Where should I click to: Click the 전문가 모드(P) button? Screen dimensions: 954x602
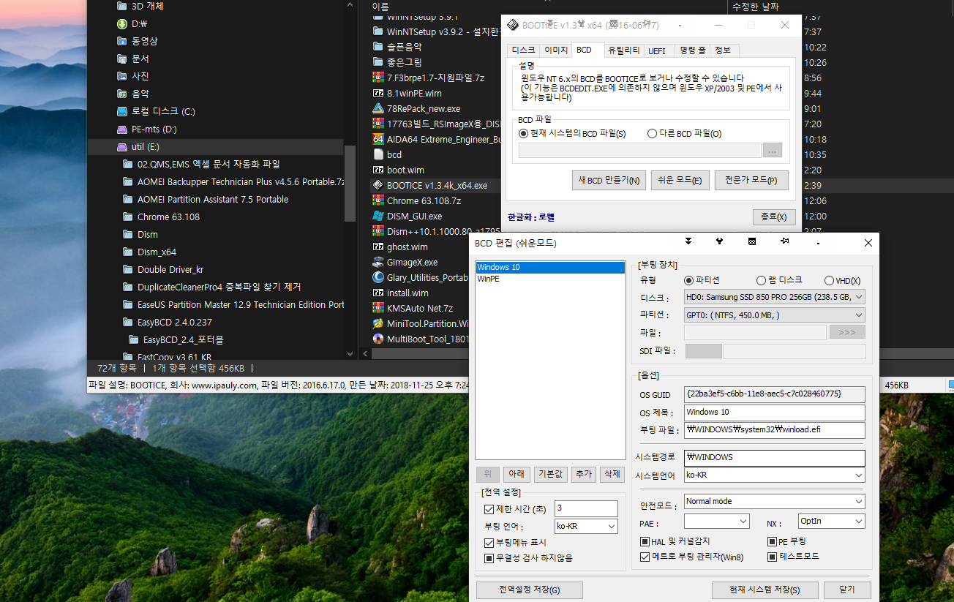(x=751, y=181)
